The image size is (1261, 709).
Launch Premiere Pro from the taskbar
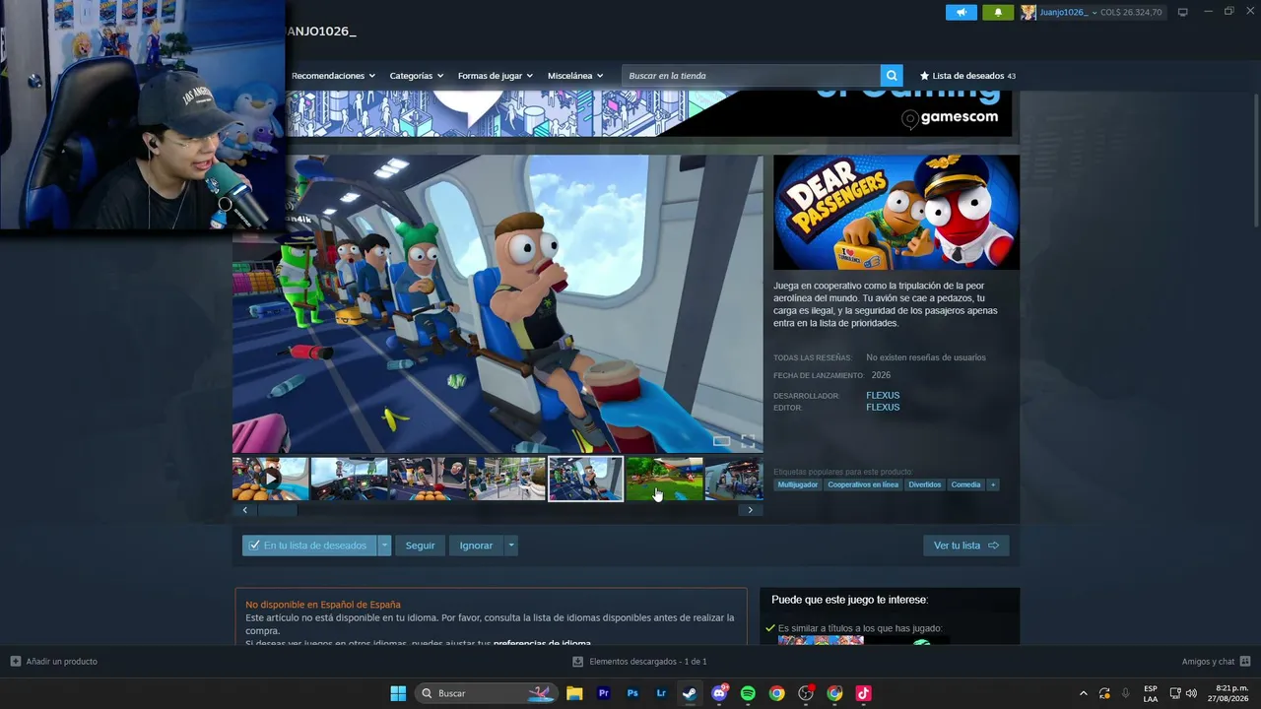[x=604, y=693]
